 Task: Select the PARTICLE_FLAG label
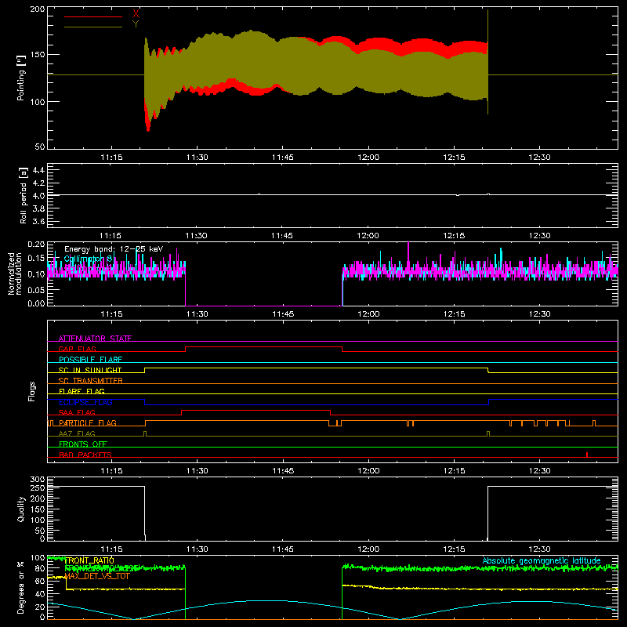[x=87, y=422]
